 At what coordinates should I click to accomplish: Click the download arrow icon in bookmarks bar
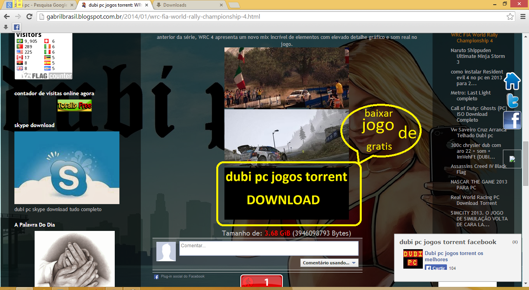(x=5, y=27)
